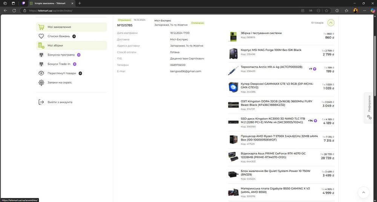Click the Arctic MX-4 thermal paste thumbnail
The image size is (377, 202).
[x=233, y=70]
